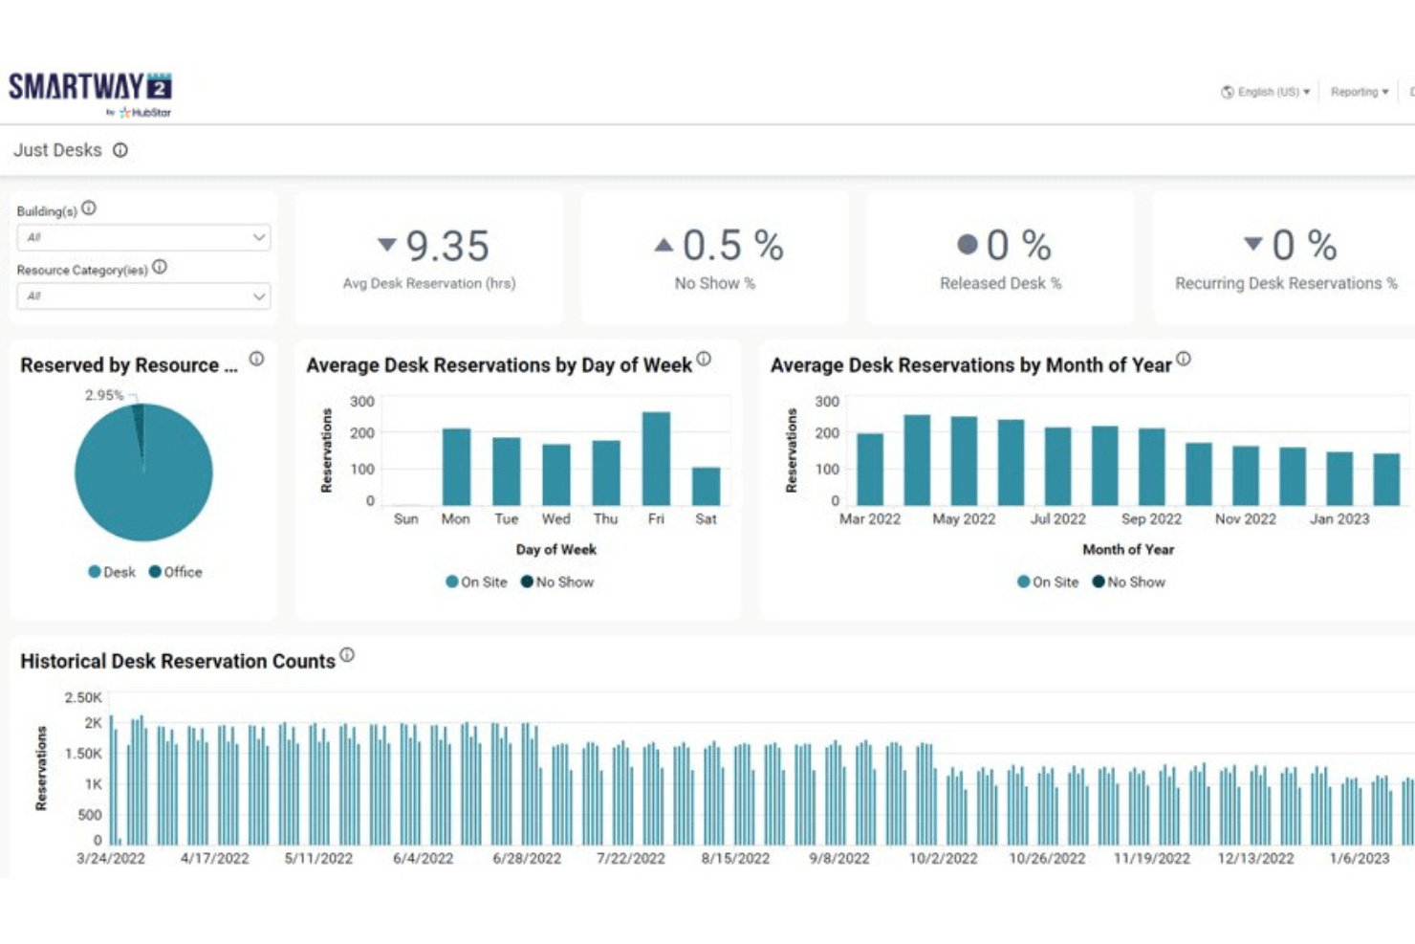Show info tooltip for Building(s) filter
1415x944 pixels.
(89, 208)
